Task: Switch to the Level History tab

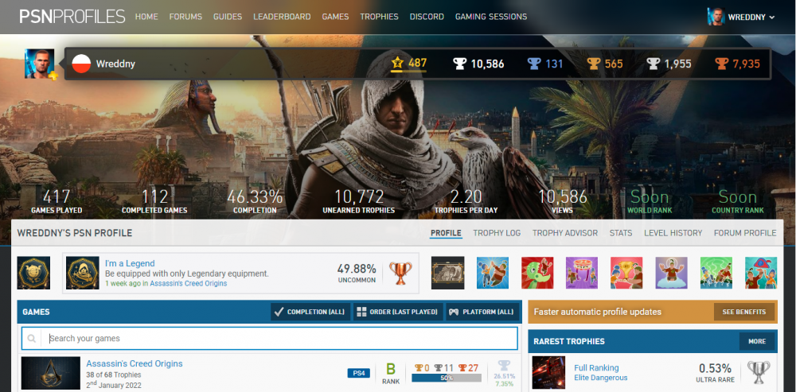Action: tap(673, 233)
